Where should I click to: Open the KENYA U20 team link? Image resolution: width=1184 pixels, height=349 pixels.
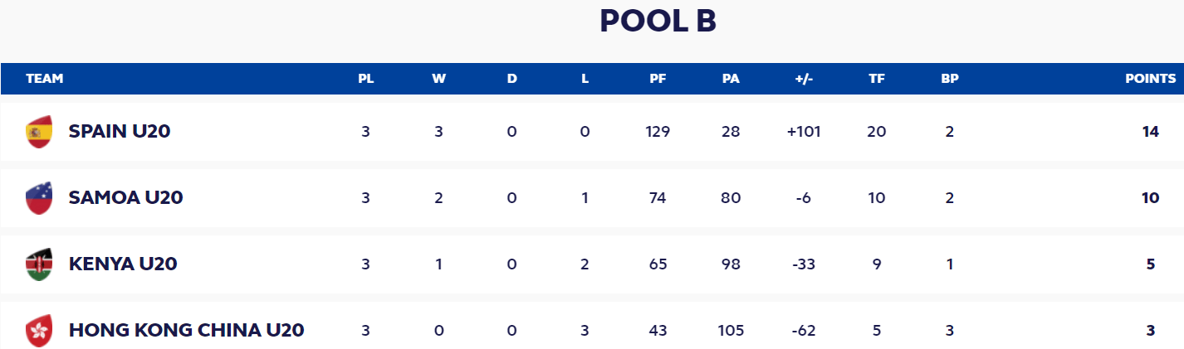[123, 264]
